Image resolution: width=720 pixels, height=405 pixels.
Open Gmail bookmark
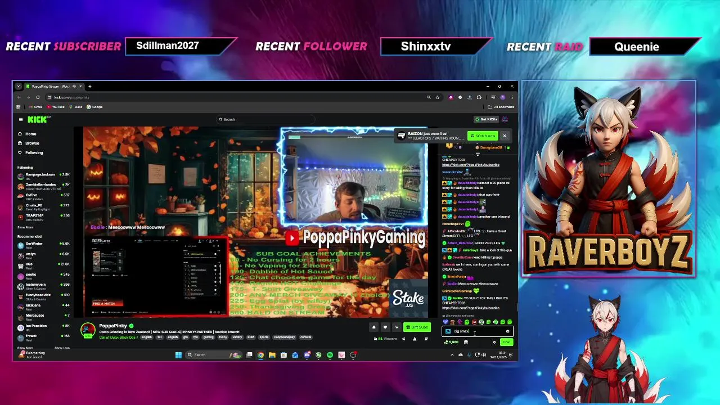(36, 107)
